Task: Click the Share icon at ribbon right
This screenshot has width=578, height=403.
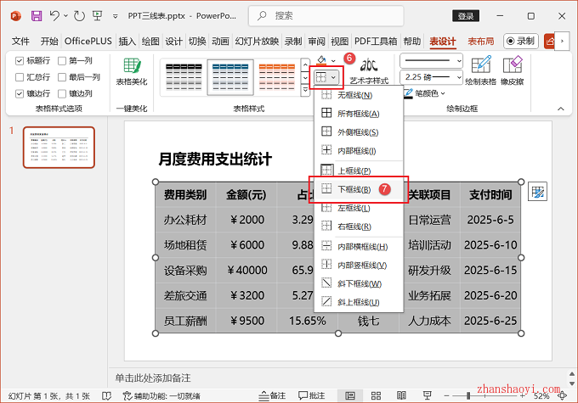Action: [x=549, y=42]
